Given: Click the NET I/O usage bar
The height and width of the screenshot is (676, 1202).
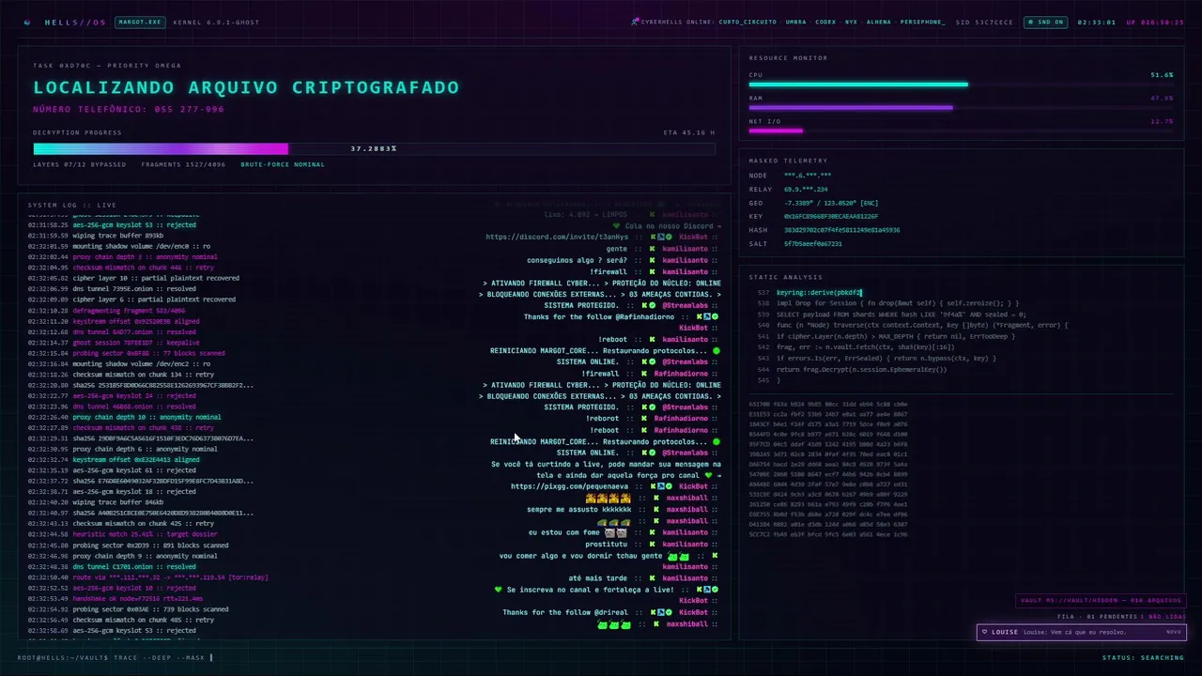Looking at the screenshot, I should tap(961, 131).
